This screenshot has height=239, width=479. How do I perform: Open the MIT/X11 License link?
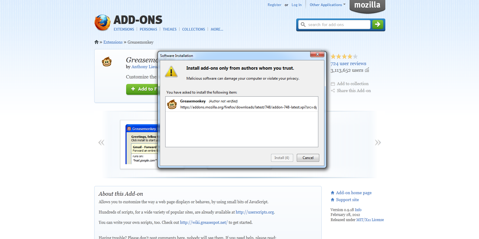click(x=370, y=220)
